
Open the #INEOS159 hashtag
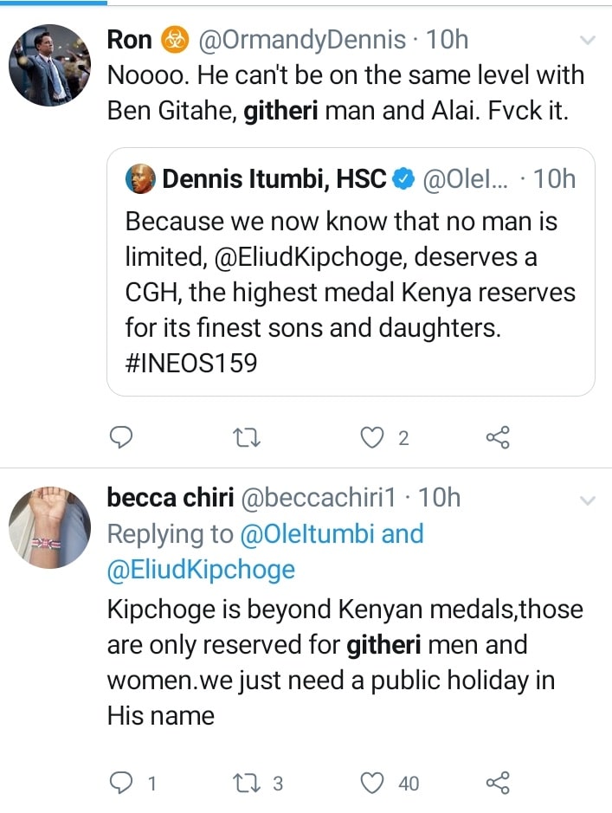click(191, 363)
